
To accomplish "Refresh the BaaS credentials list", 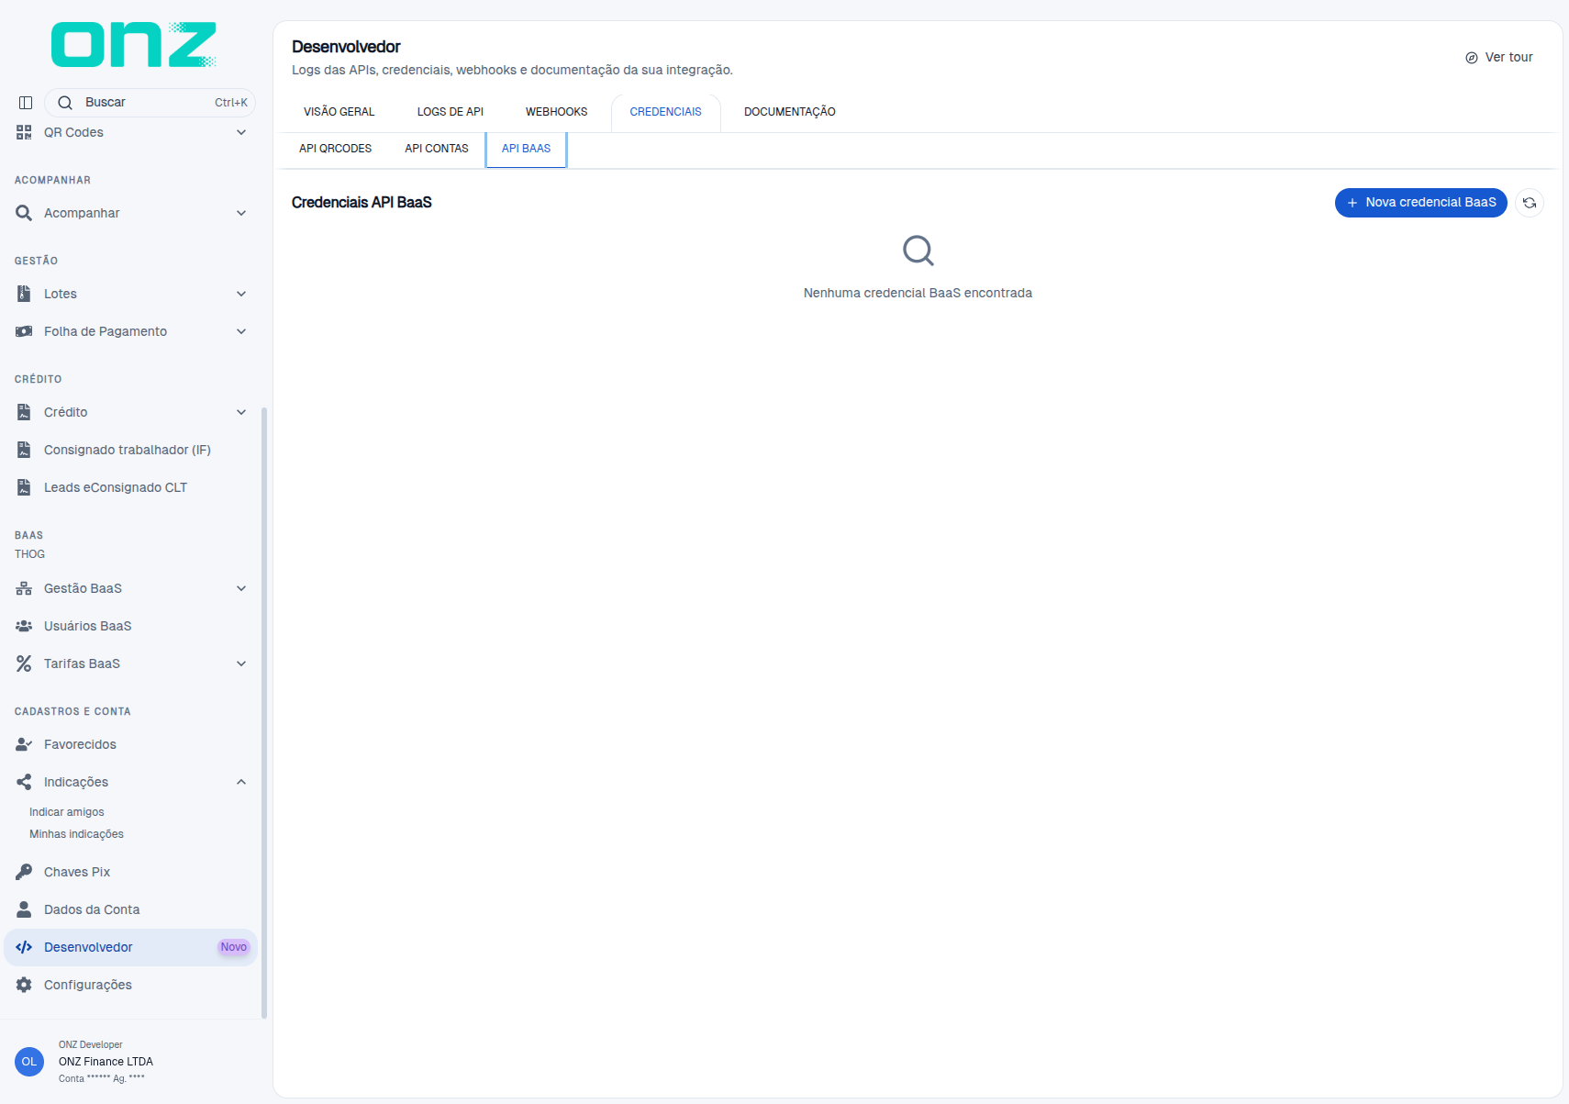I will (1530, 203).
